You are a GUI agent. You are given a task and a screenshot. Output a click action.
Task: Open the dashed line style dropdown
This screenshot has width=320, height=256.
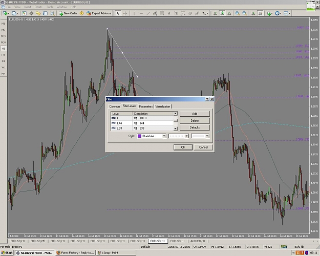(x=186, y=136)
